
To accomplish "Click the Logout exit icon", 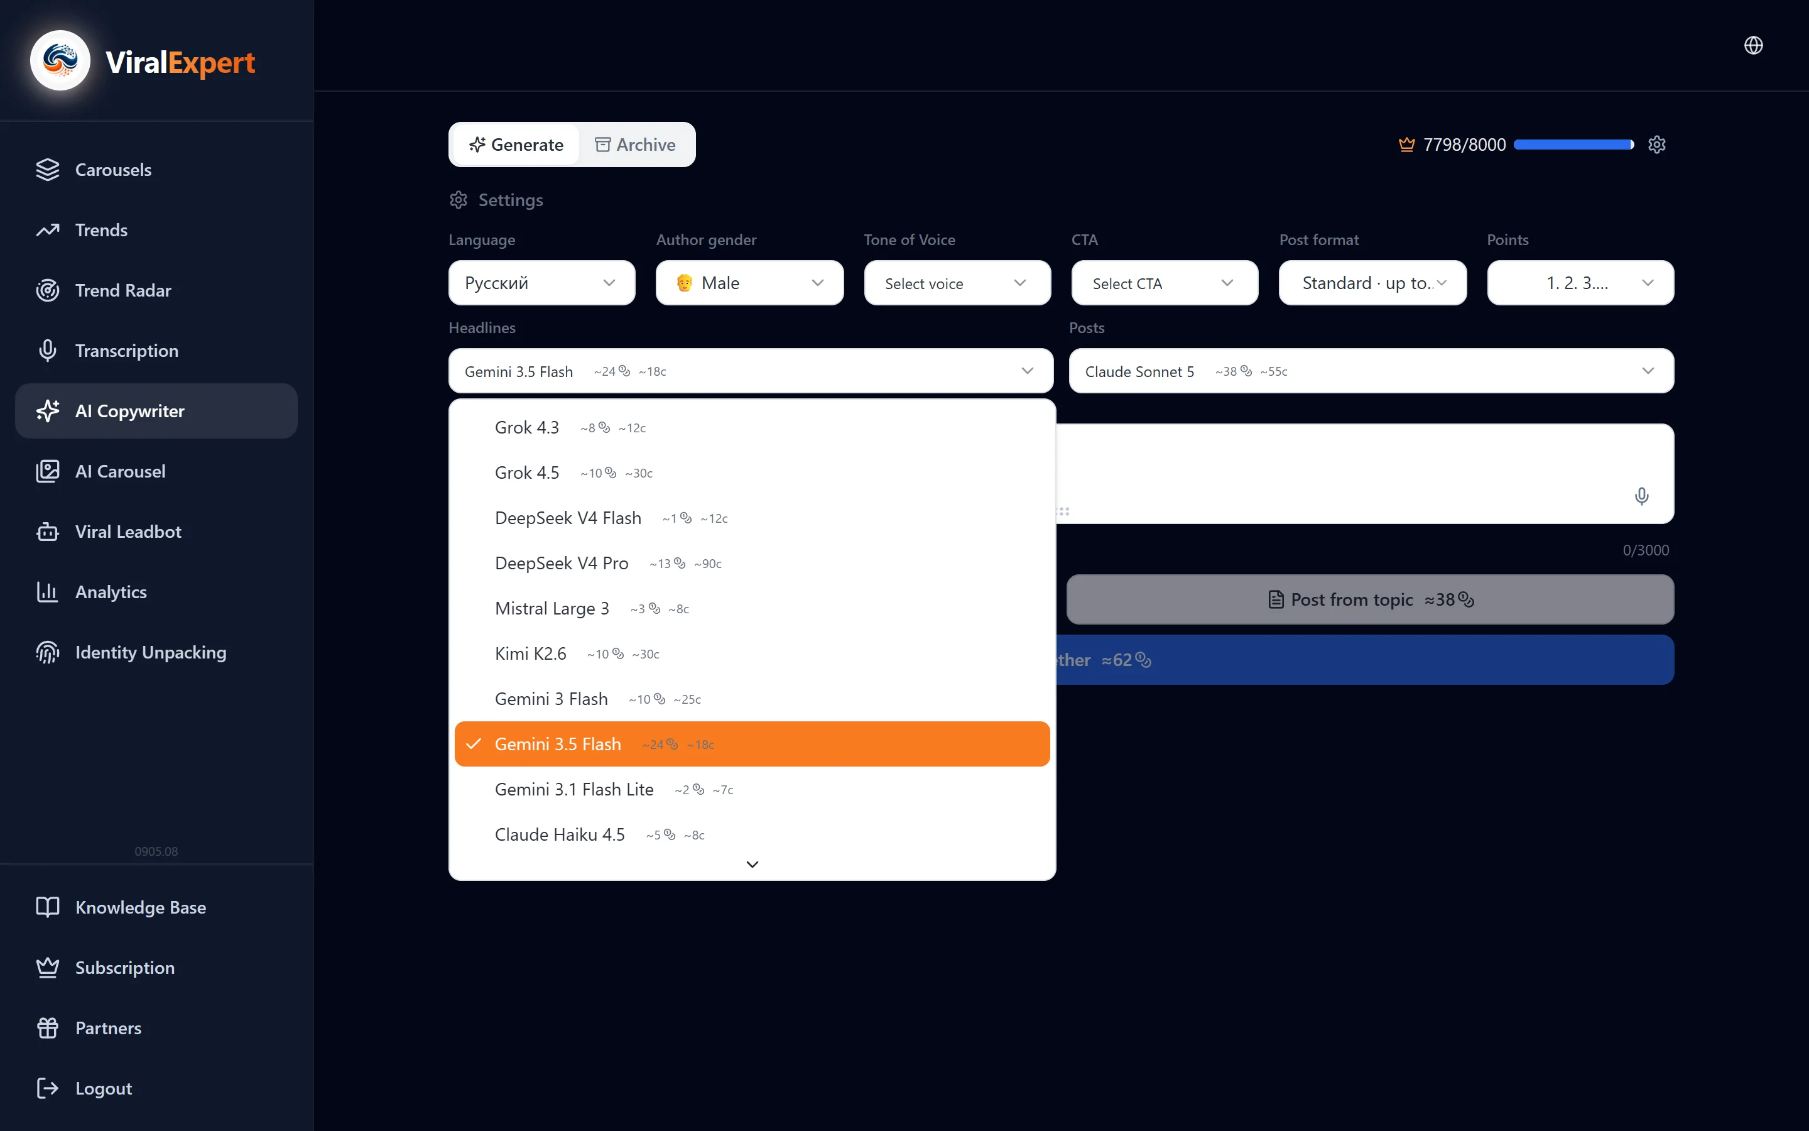I will point(48,1088).
